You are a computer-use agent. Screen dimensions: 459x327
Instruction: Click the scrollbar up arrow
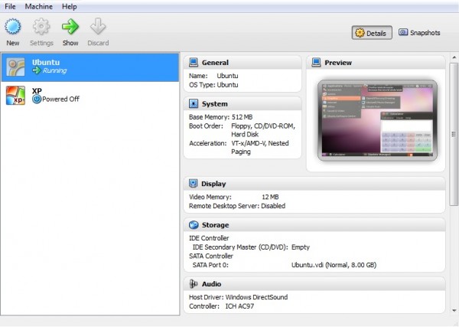(454, 57)
